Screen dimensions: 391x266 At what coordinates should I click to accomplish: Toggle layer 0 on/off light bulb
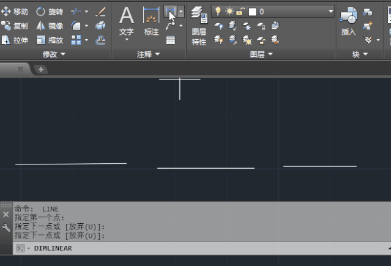click(218, 12)
